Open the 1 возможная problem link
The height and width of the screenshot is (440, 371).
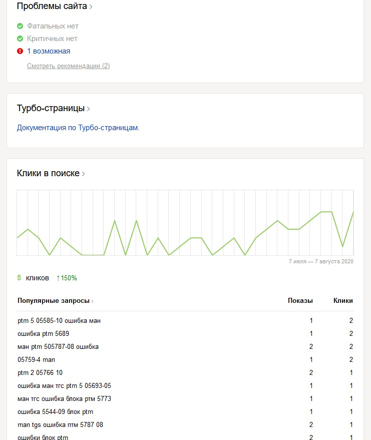pos(49,51)
